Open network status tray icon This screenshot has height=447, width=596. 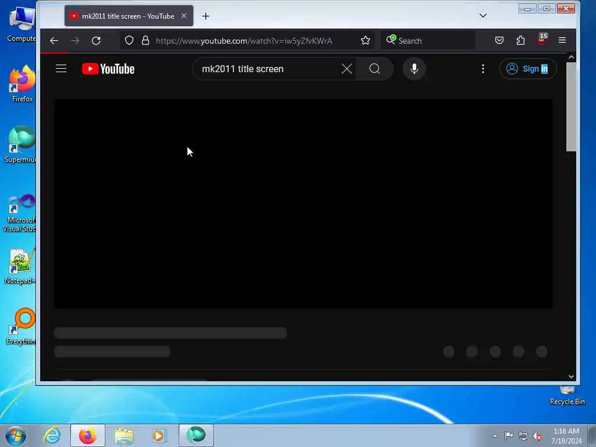[523, 436]
